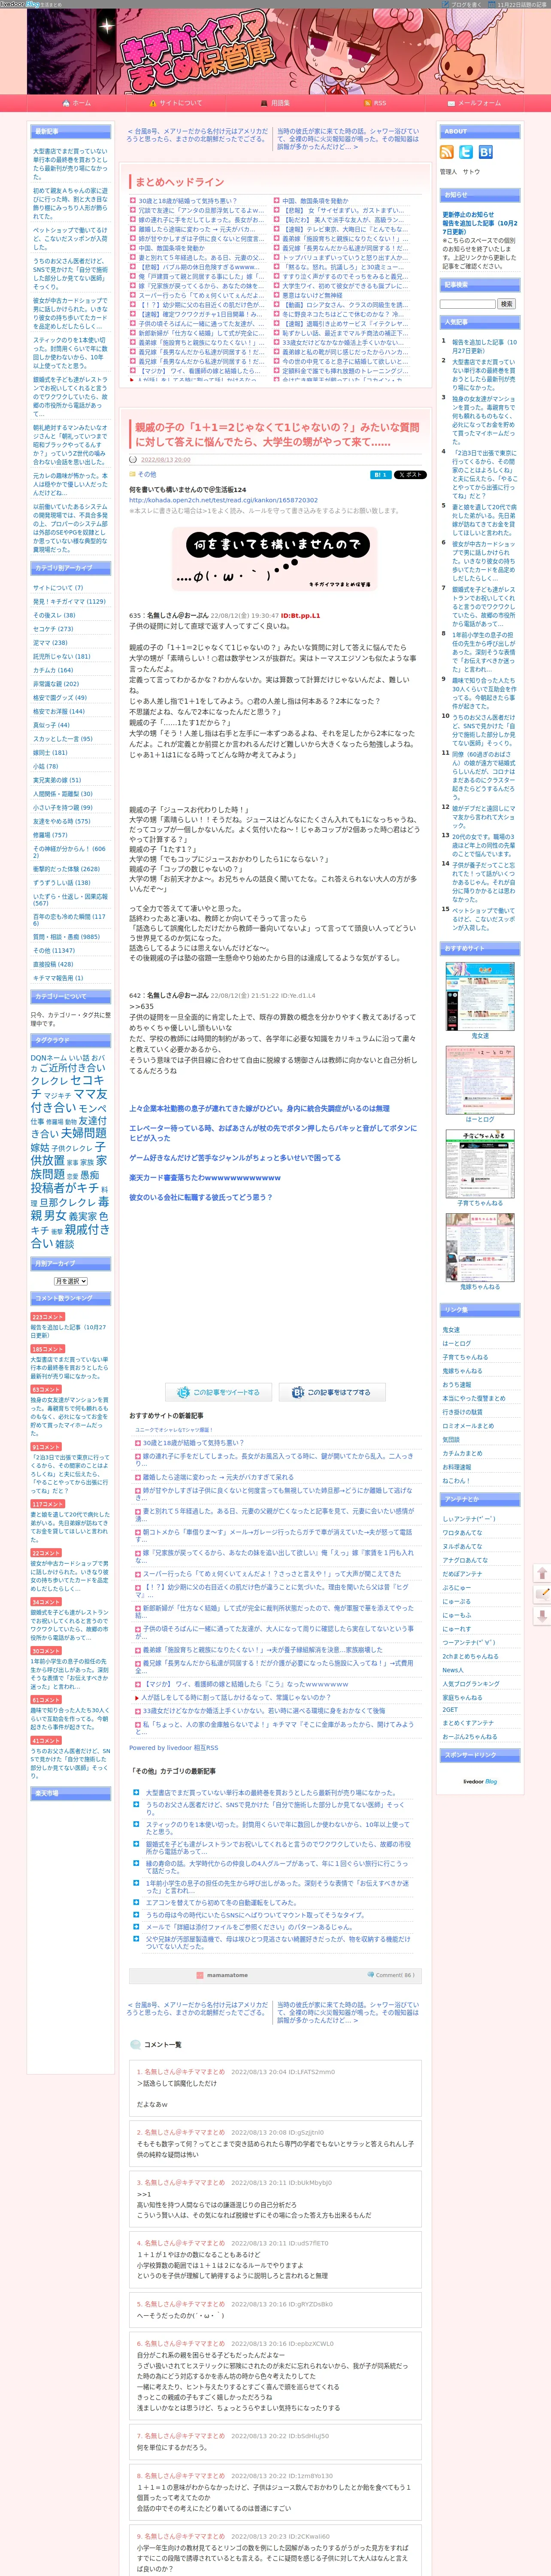Open category 発見！キチガイママ (1129)
Image resolution: width=551 pixels, height=2576 pixels.
[x=69, y=602]
